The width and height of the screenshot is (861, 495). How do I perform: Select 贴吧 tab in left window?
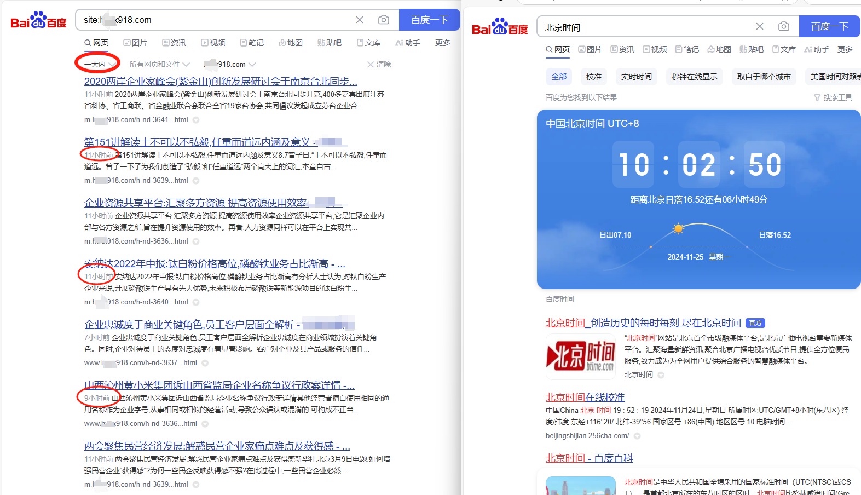click(x=330, y=43)
